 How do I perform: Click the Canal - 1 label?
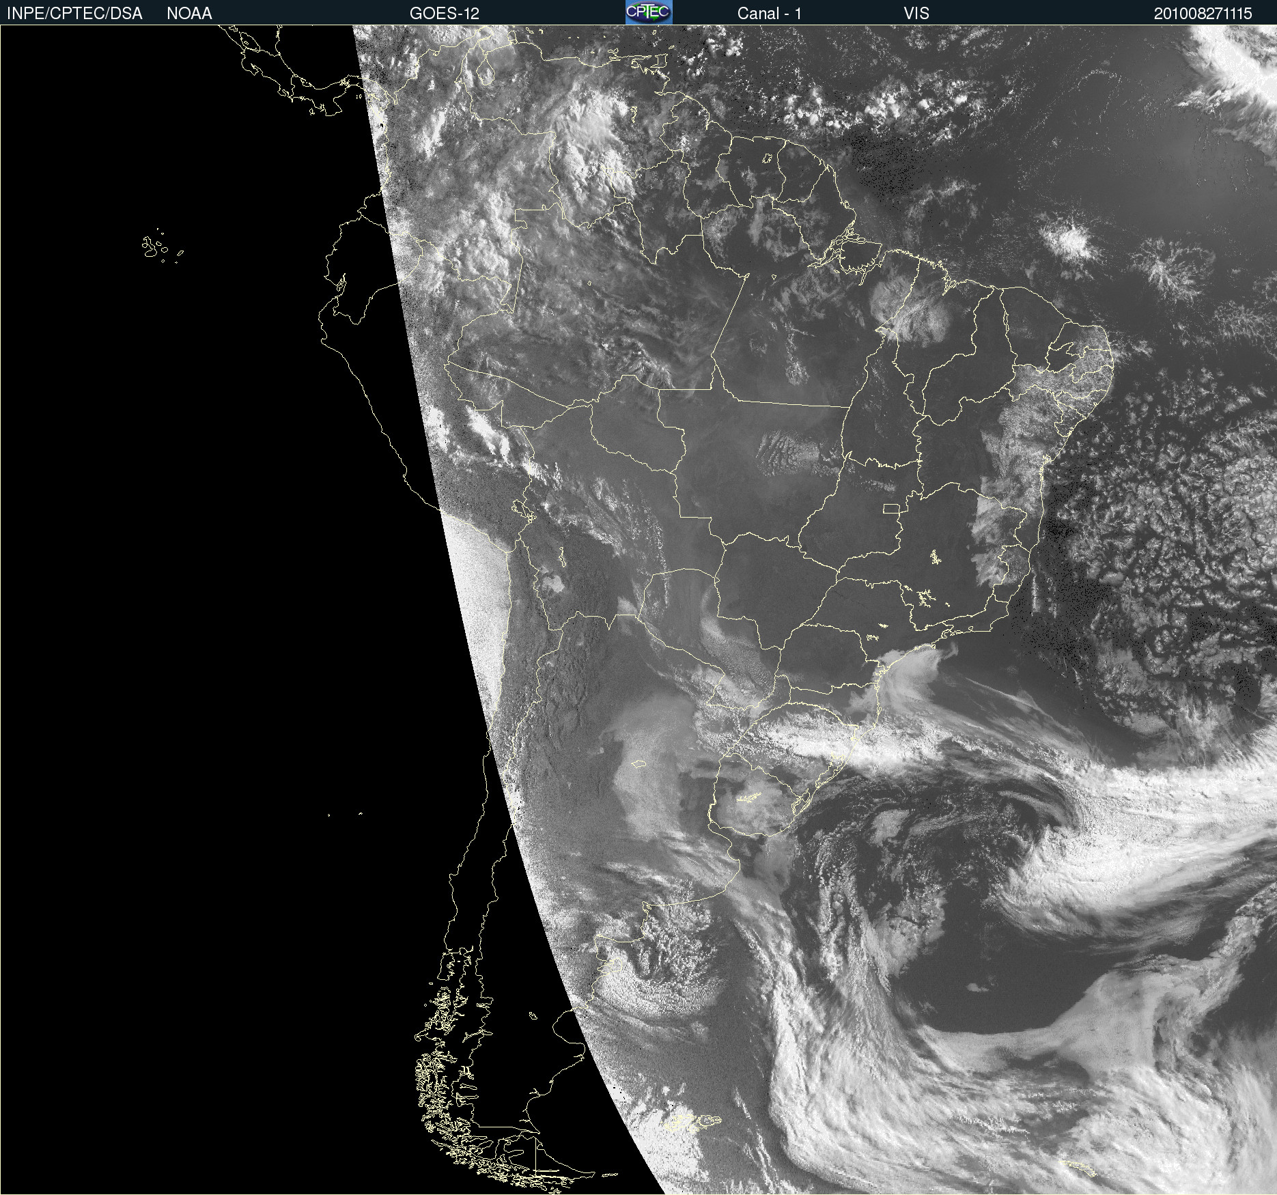tap(770, 14)
